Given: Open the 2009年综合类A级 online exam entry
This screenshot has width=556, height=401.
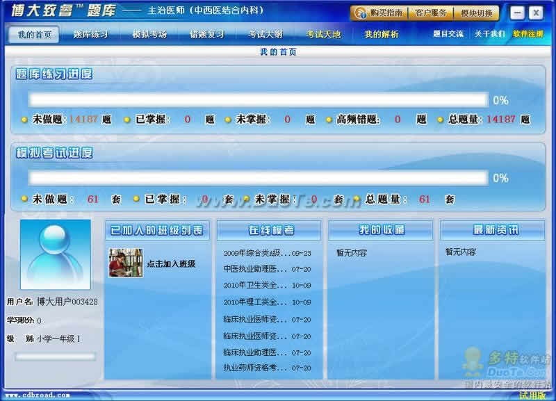Looking at the screenshot, I should (x=254, y=254).
